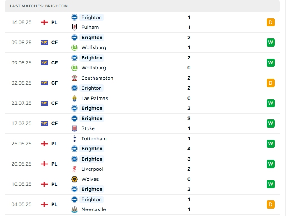Open the Wolfsburg team link in 2-1 match
286x216 pixels.
tap(94, 47)
